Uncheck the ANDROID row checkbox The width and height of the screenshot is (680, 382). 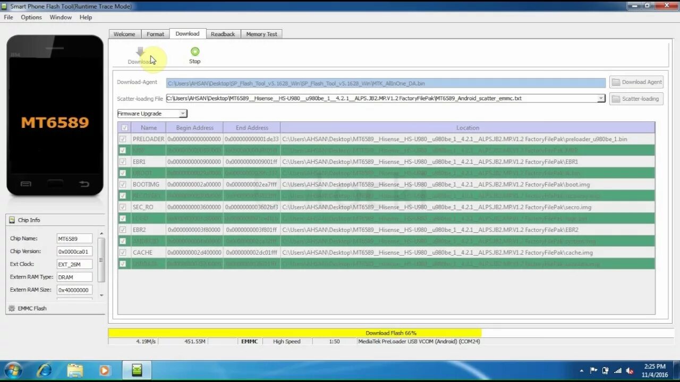[123, 241]
